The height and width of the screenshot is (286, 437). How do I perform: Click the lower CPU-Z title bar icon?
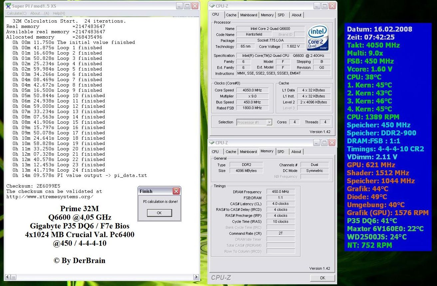pos(212,143)
